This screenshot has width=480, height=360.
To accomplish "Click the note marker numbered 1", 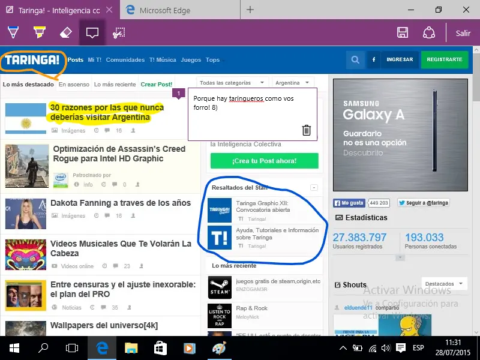I will [x=178, y=94].
